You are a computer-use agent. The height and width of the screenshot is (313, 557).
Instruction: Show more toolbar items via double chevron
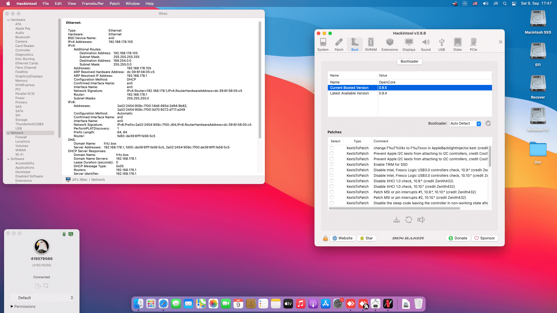point(500,42)
